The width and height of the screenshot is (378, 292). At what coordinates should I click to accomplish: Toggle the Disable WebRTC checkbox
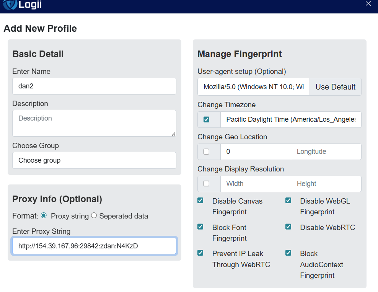pyautogui.click(x=288, y=227)
